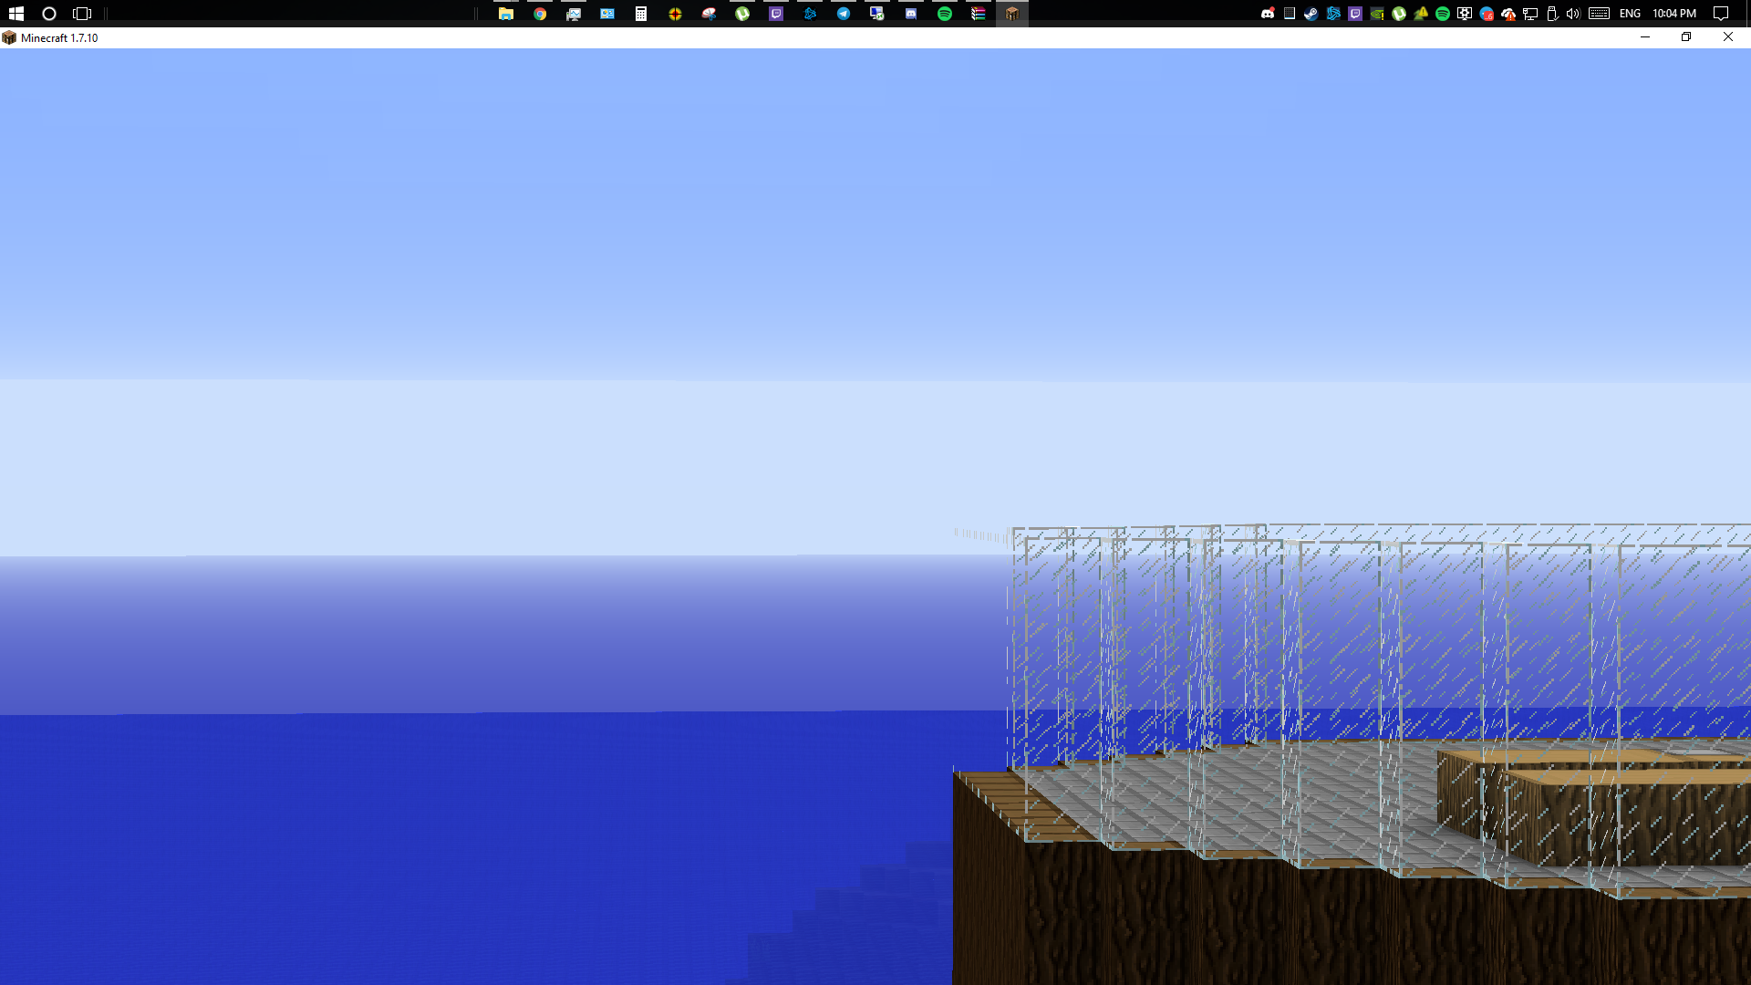
Task: Open Discord notification icon in system tray
Action: point(1268,14)
